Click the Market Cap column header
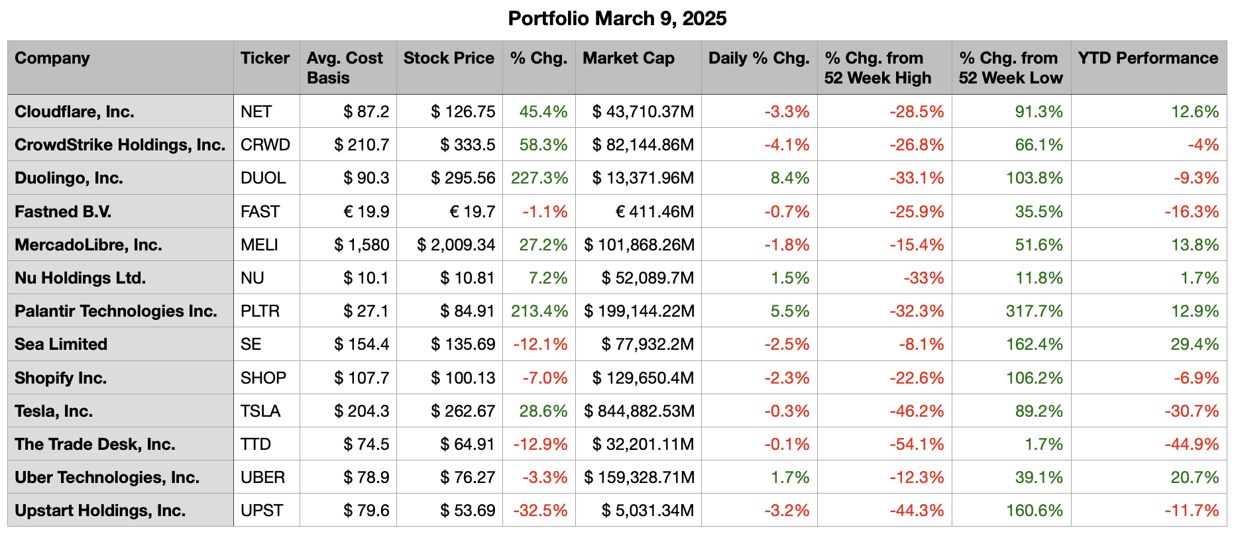This screenshot has width=1234, height=534. click(x=628, y=58)
